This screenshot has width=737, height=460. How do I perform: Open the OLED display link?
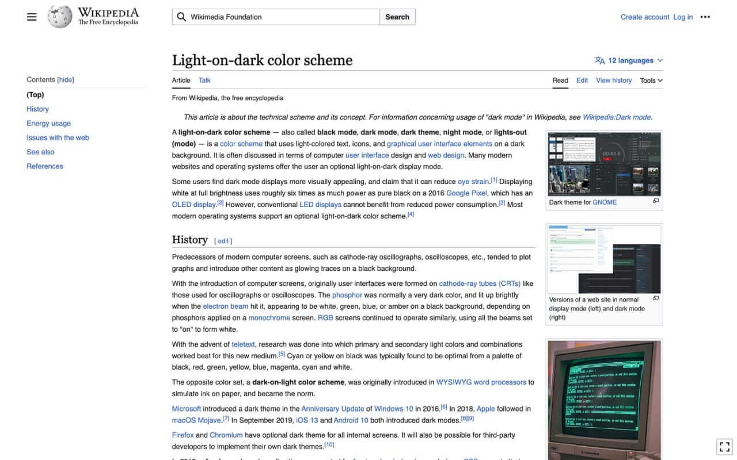(193, 205)
